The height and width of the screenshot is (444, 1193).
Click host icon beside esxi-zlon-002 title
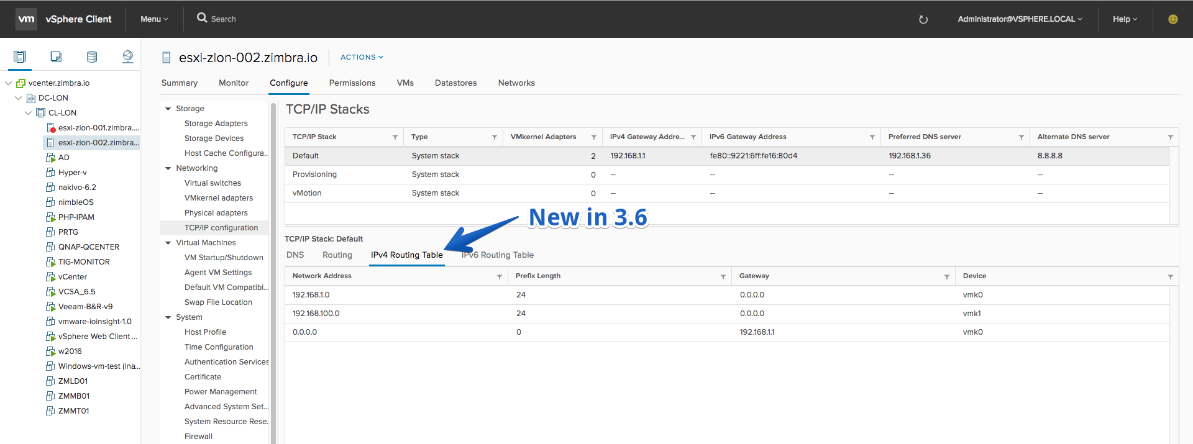[167, 58]
